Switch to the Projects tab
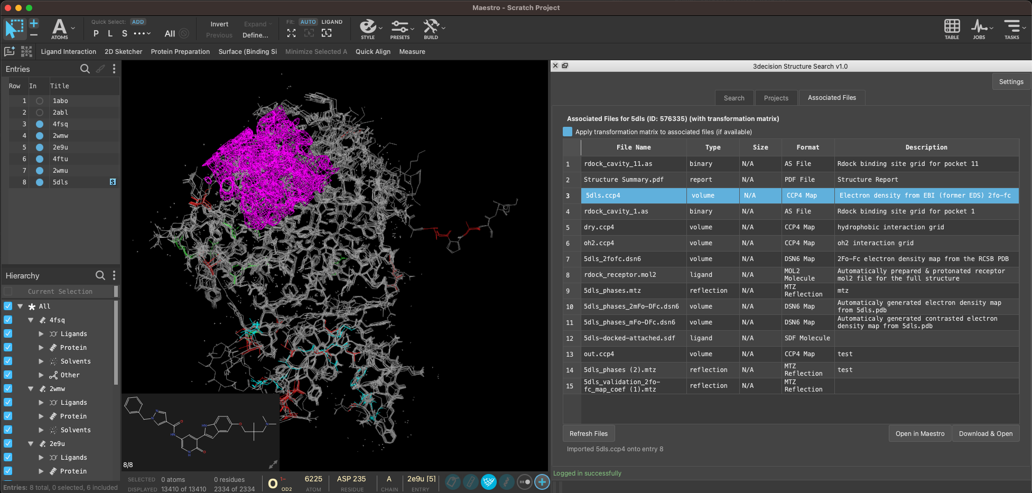Viewport: 1032px width, 493px height. point(776,98)
